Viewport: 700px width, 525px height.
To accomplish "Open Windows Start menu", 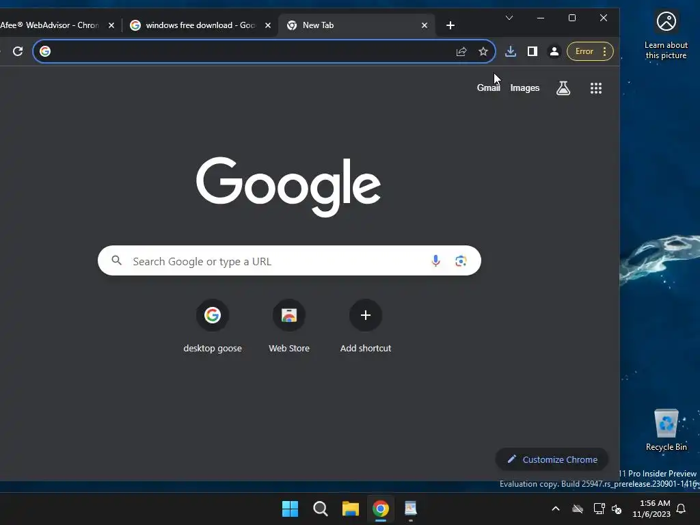I will point(290,509).
